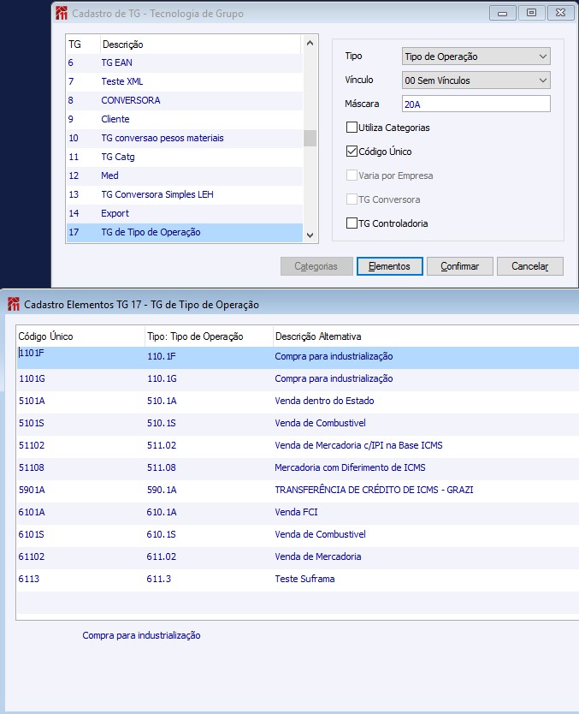Open the Vínculo dropdown (00 Sem Vínculos)
579x714 pixels.
[x=476, y=80]
